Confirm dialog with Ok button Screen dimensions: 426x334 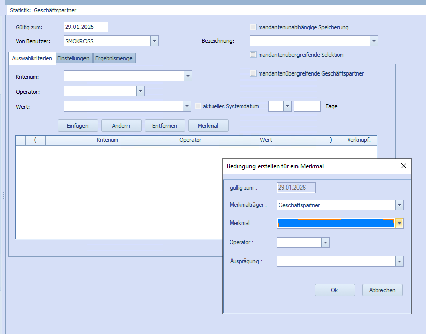(334, 290)
